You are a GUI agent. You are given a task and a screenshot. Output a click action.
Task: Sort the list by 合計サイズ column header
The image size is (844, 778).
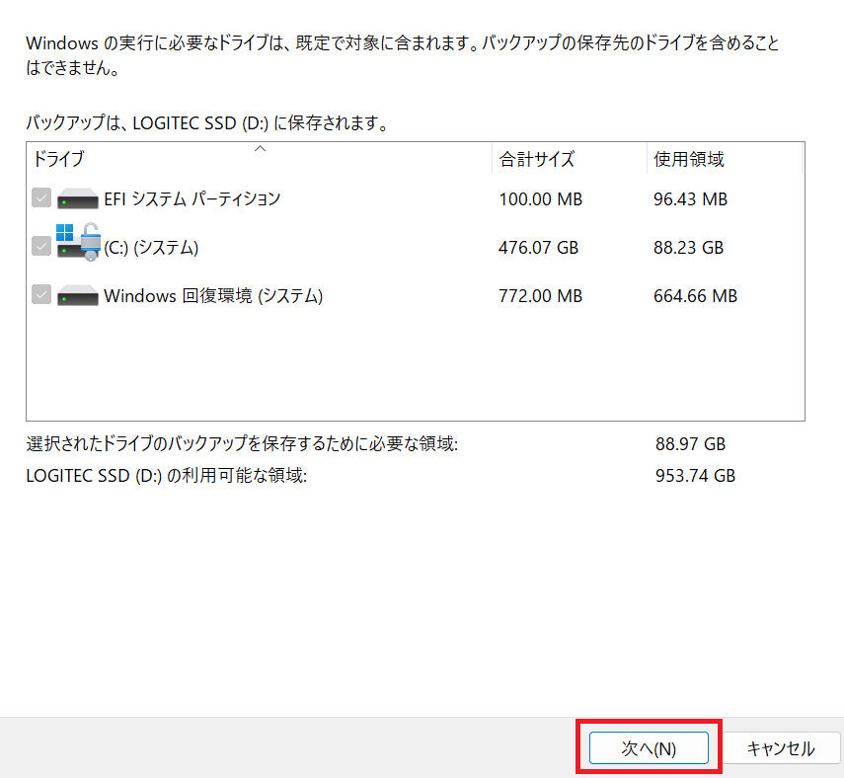click(537, 160)
